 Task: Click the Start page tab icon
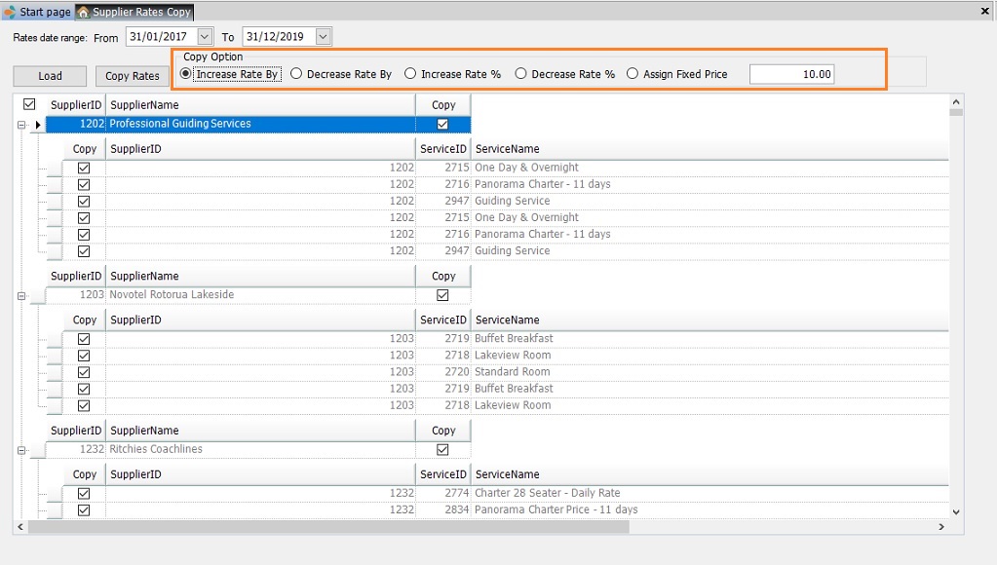pyautogui.click(x=10, y=12)
